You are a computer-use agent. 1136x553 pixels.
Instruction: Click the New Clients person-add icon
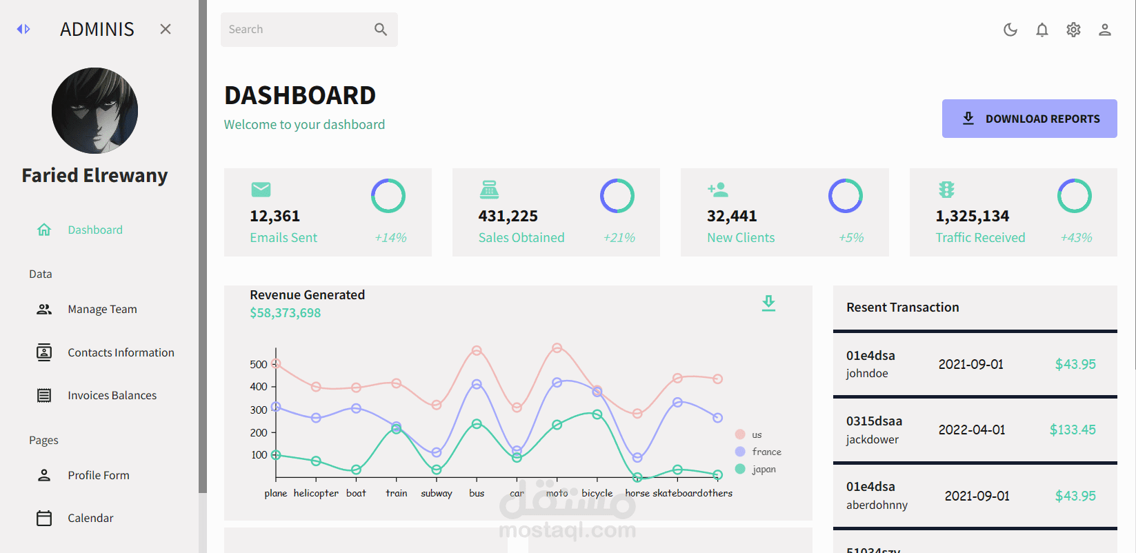click(x=718, y=190)
